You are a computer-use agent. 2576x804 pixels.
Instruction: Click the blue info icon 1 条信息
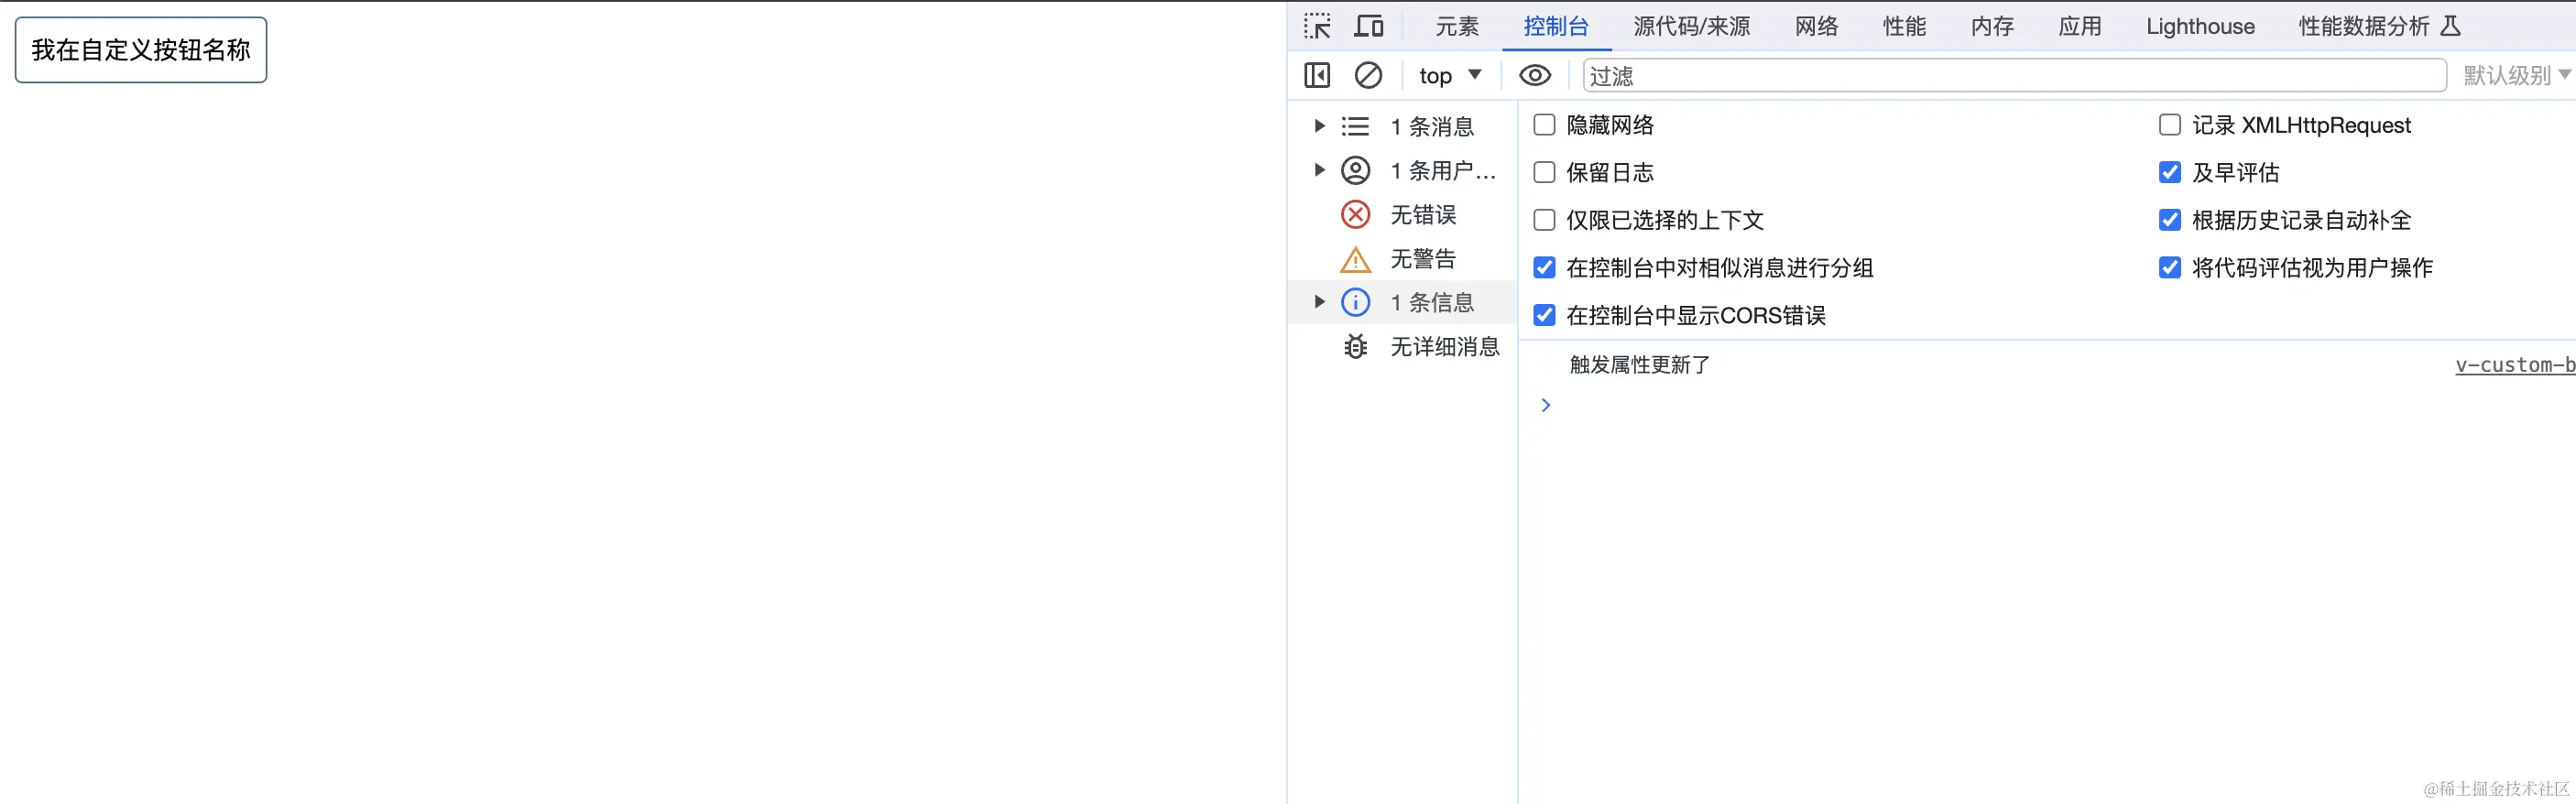(x=1355, y=302)
